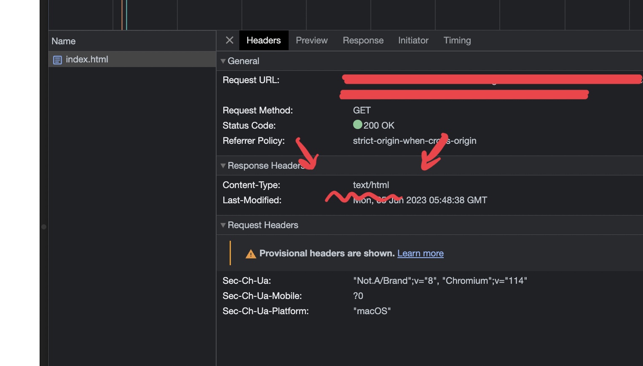Click the strict-origin-when-cross-origin referrer policy value
The width and height of the screenshot is (643, 366).
(414, 141)
